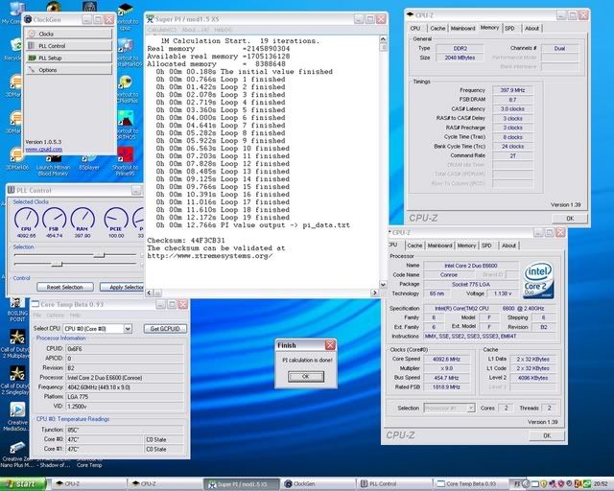Open Calculate menu in Super PI
Viewport: 614px width, 491px height.
(162, 30)
